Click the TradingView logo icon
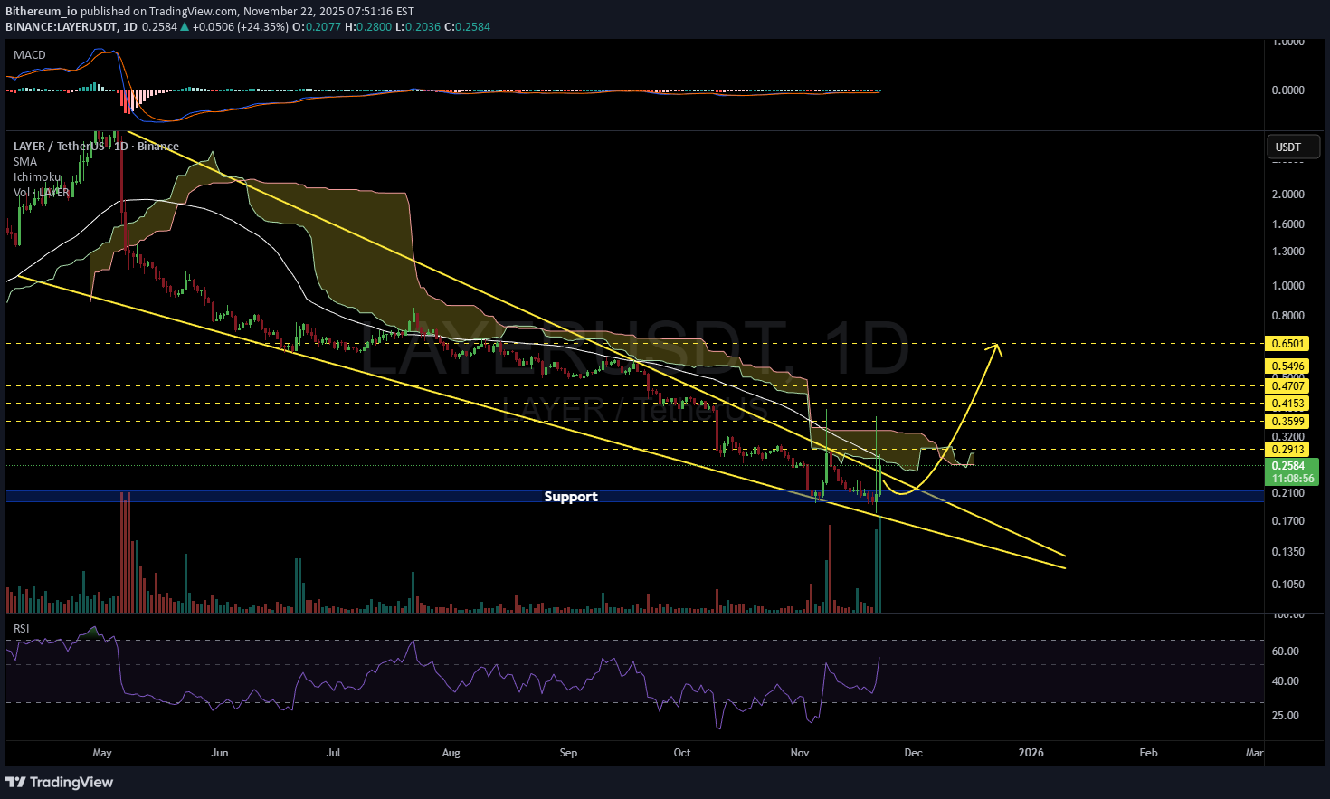1330x799 pixels. point(15,782)
